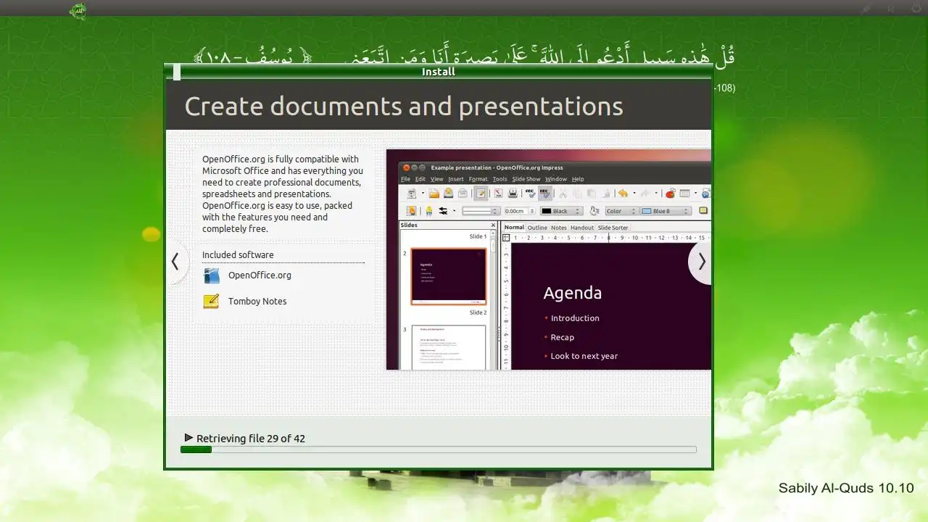
Task: Toggle the Shadow icon in Impress
Action: 703,211
